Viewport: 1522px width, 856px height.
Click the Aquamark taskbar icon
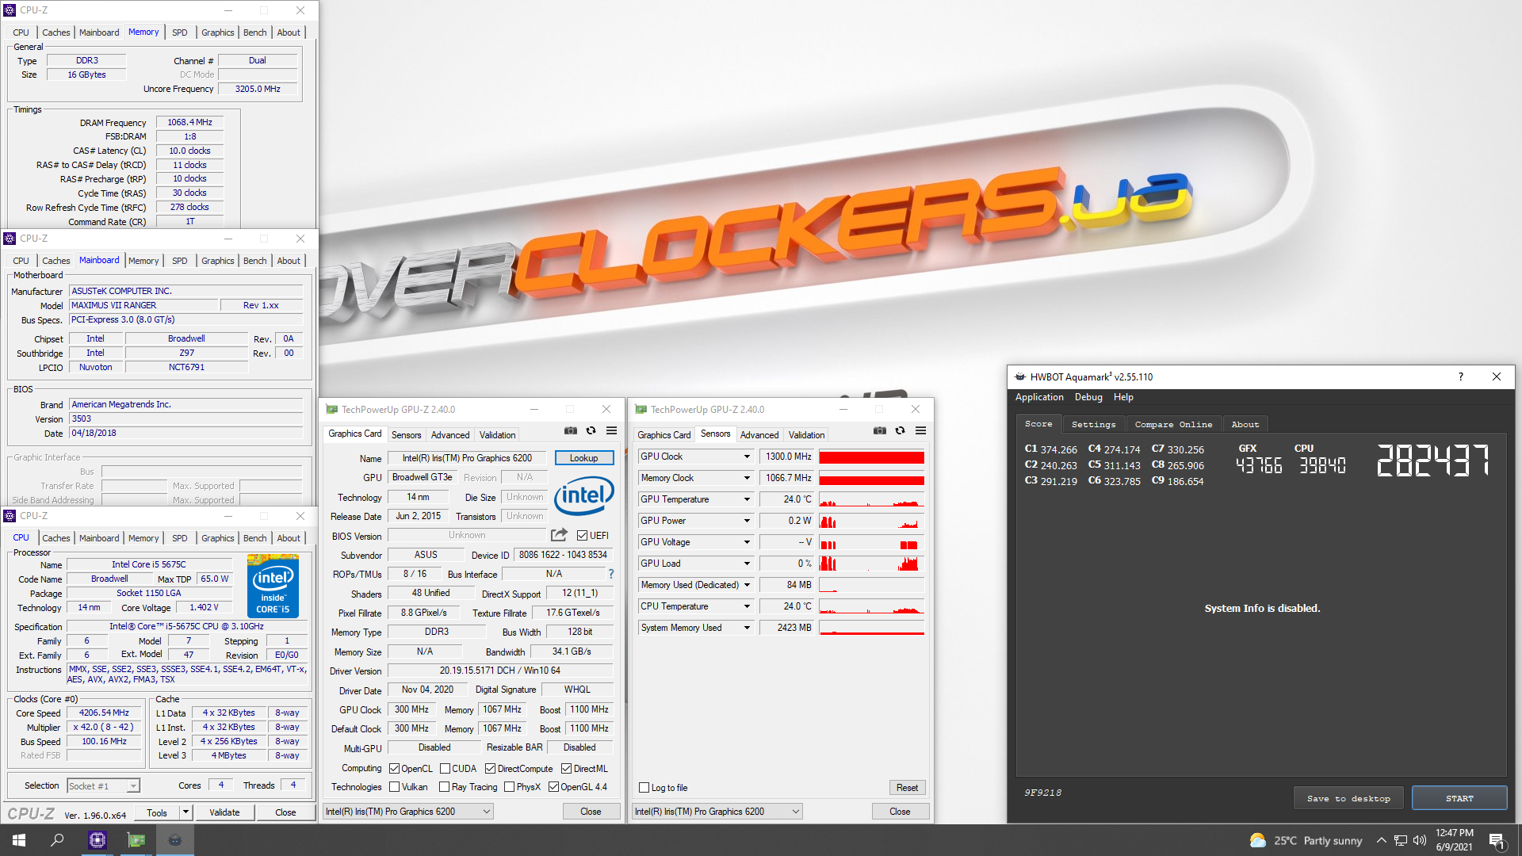(175, 840)
